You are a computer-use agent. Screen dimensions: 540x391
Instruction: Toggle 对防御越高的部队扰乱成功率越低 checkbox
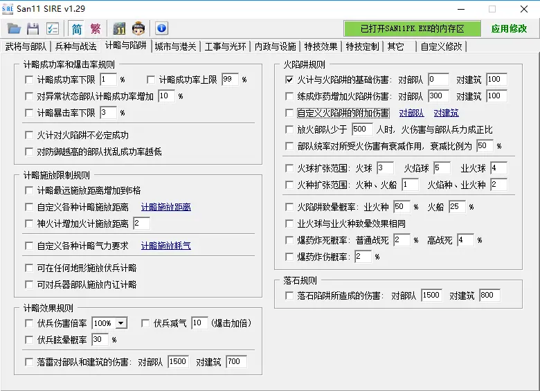coord(29,152)
